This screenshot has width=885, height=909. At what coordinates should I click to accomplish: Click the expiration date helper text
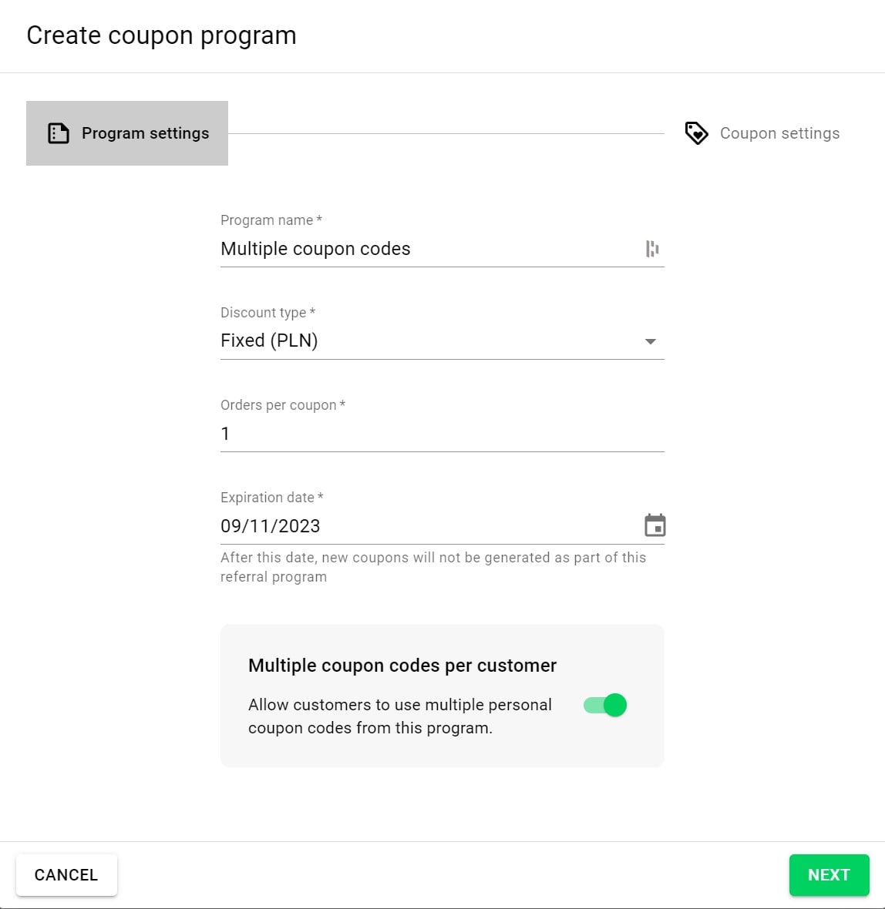pyautogui.click(x=432, y=567)
